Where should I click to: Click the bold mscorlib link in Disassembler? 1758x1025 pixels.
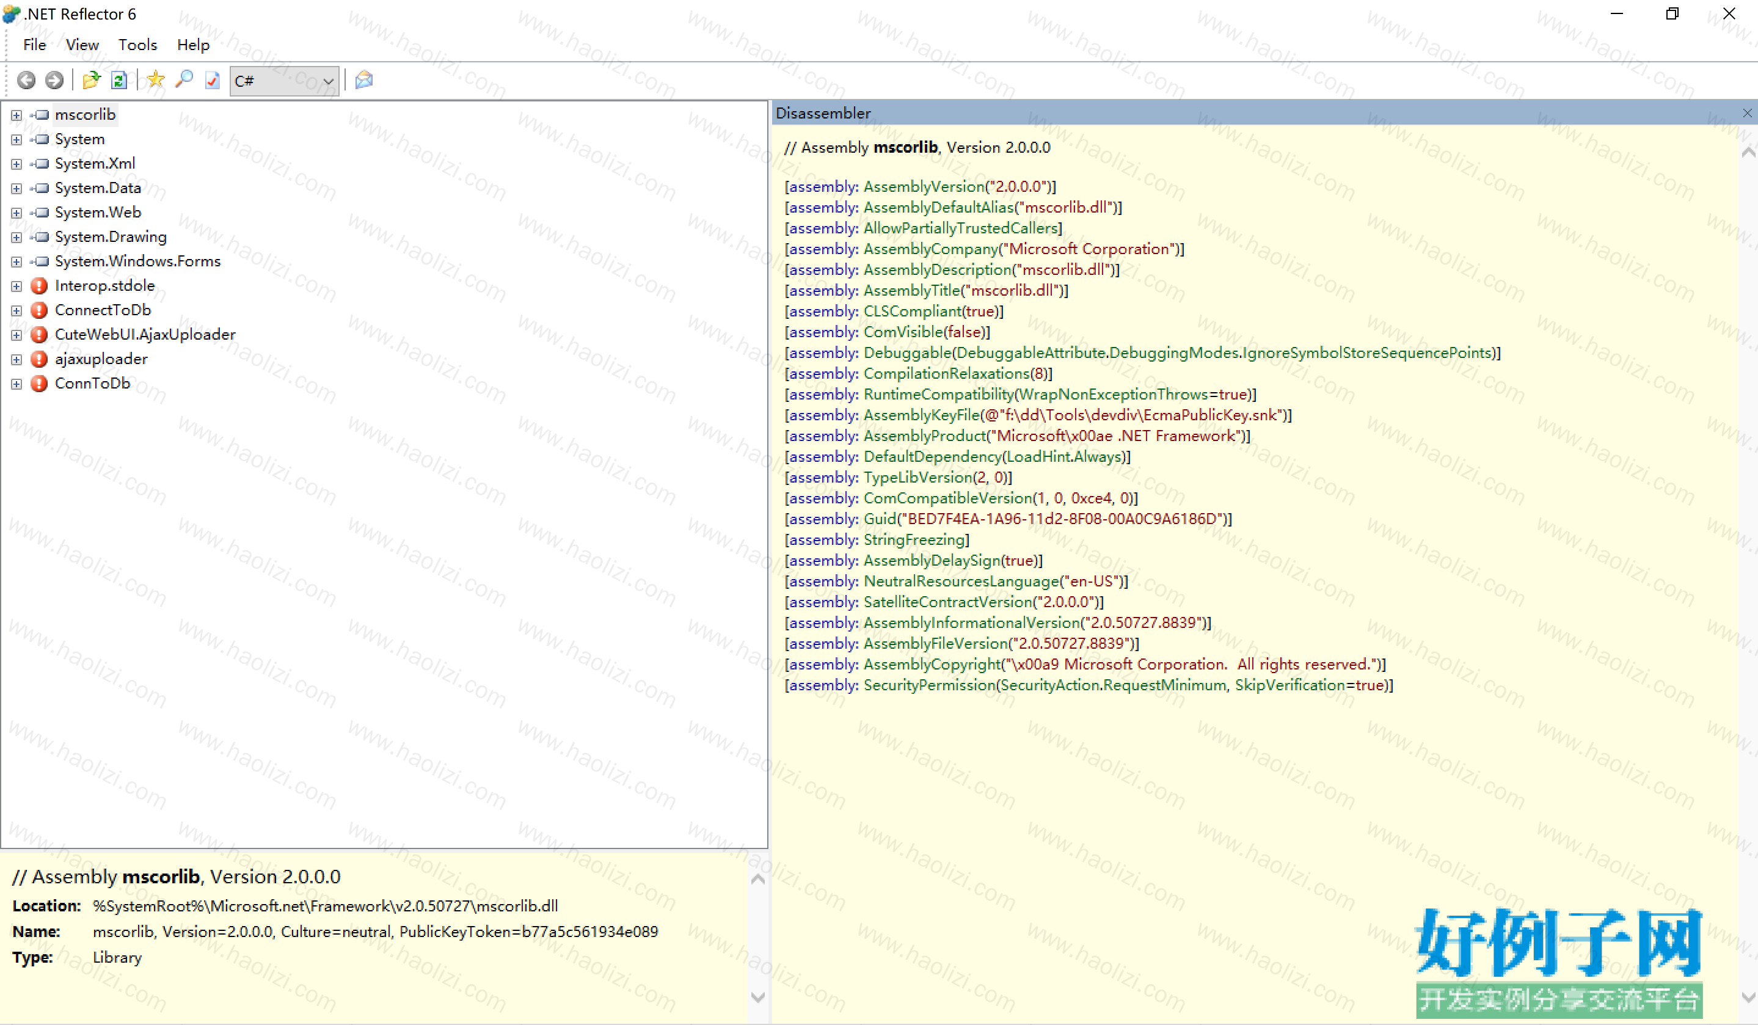[905, 147]
